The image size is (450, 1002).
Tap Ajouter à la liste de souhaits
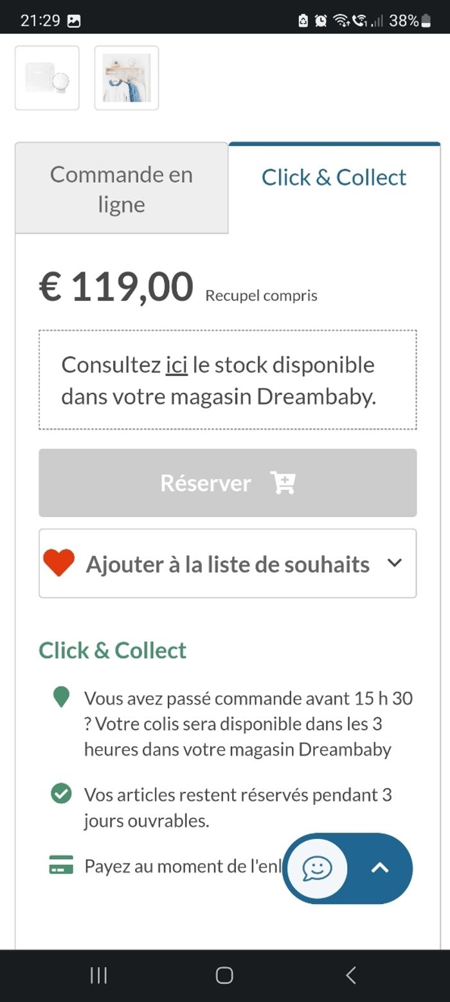(x=228, y=564)
